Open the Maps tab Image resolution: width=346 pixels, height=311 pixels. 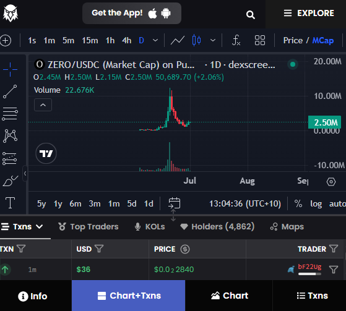[x=287, y=226]
